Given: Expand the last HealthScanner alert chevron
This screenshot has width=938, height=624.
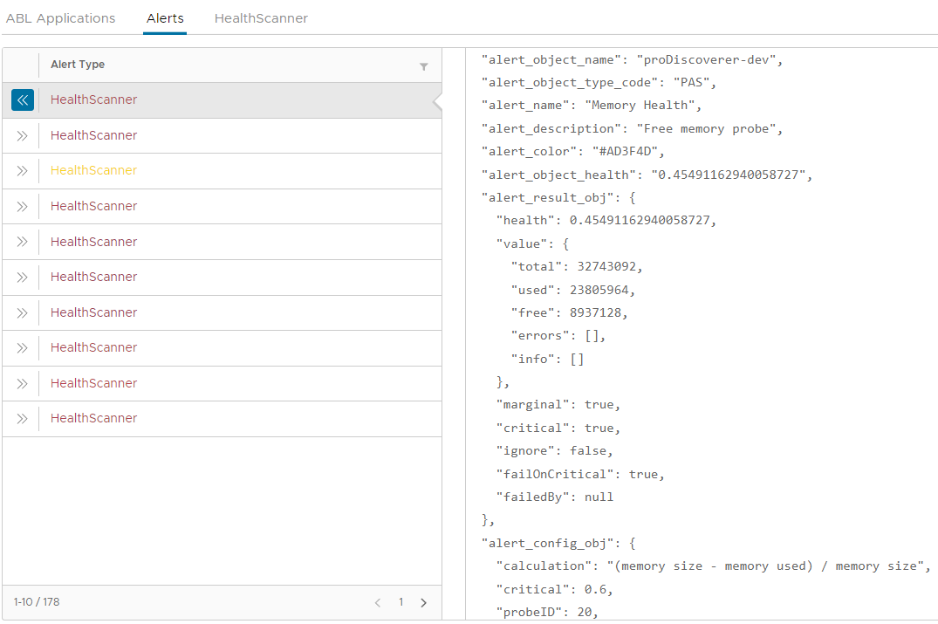Looking at the screenshot, I should click(x=22, y=417).
